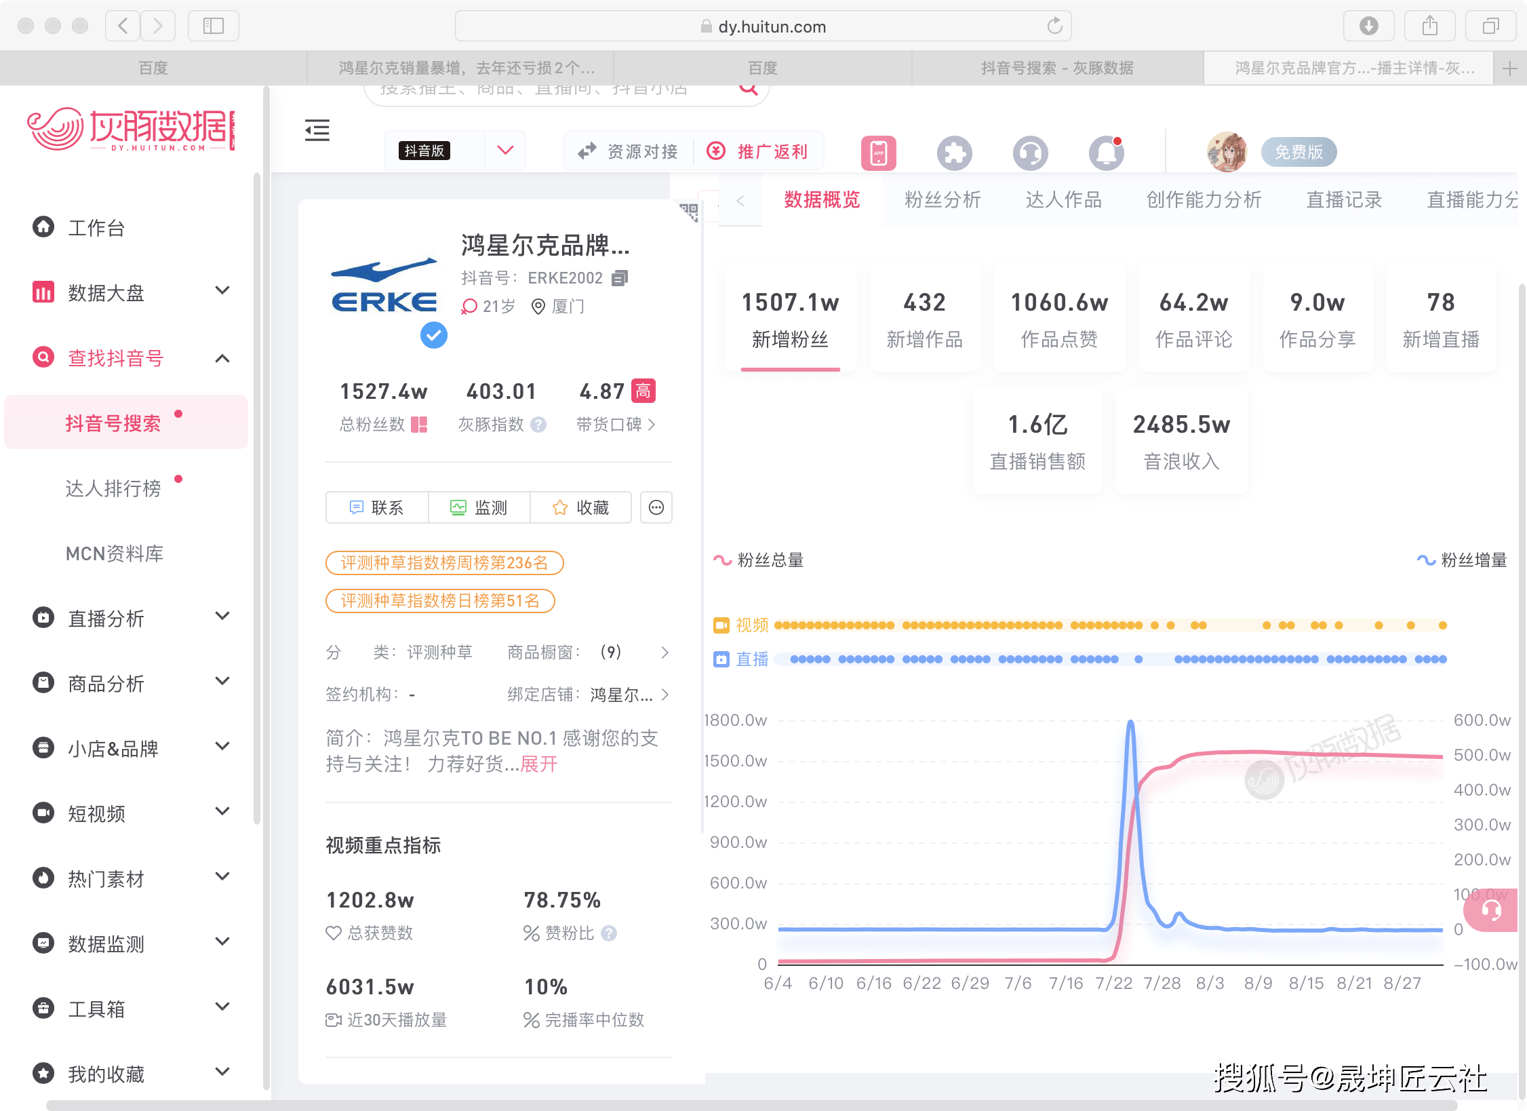Viewport: 1527px width, 1111px height.
Task: Open customer service headset icon
Action: [1030, 153]
